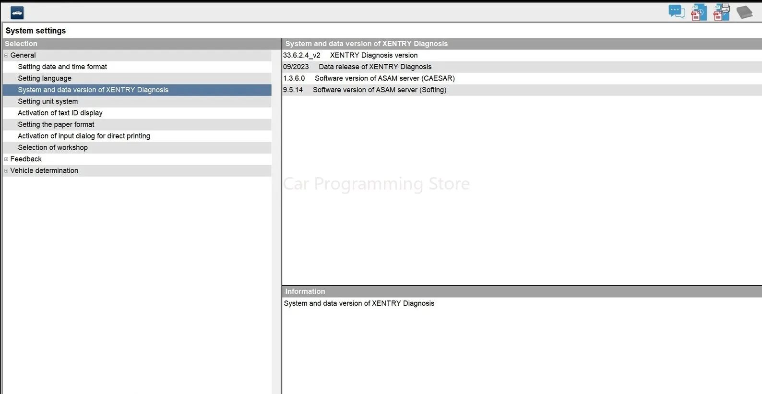Viewport: 762px width, 394px height.
Task: Select System and data version of XENTRY Diagnosis
Action: 137,90
